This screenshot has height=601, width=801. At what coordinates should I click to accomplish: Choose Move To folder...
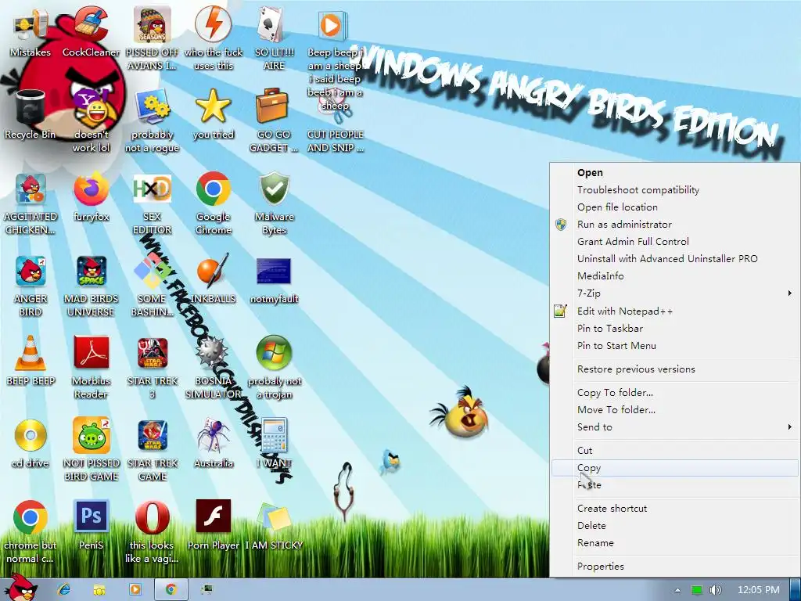(x=673, y=410)
